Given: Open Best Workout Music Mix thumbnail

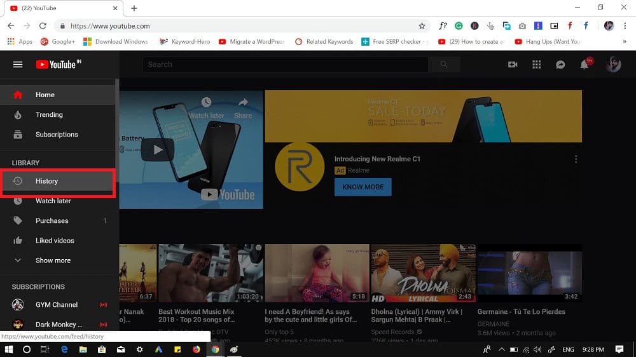Looking at the screenshot, I should click(x=211, y=273).
